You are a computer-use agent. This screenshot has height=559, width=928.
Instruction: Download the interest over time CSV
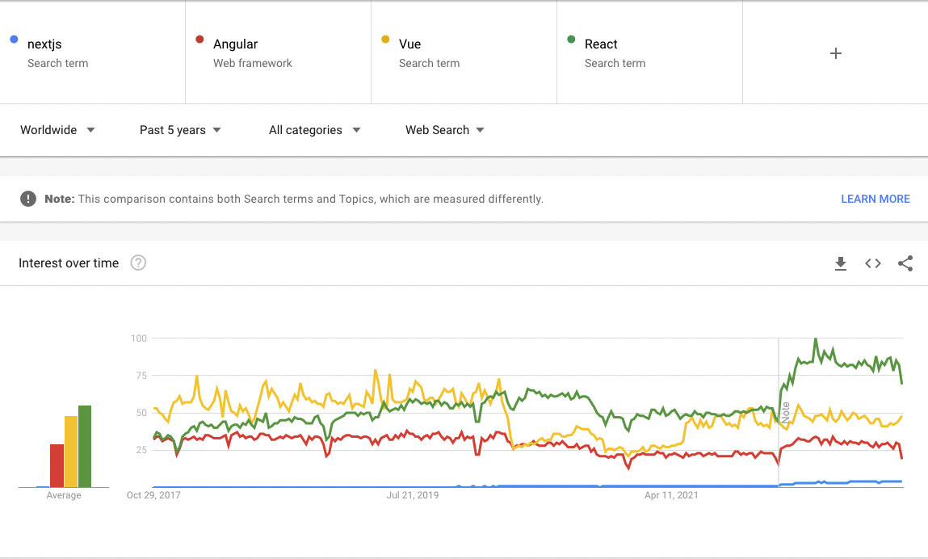841,263
